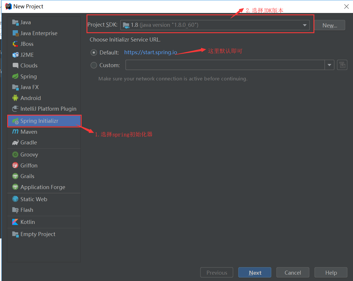Click the Spring Initializr icon

tap(15, 121)
